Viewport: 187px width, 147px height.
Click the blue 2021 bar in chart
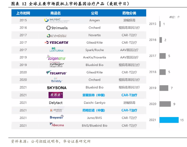[169, 120]
